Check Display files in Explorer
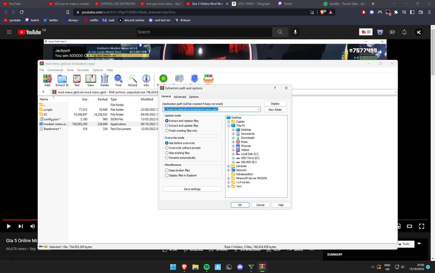The width and height of the screenshot is (435, 273). [167, 175]
